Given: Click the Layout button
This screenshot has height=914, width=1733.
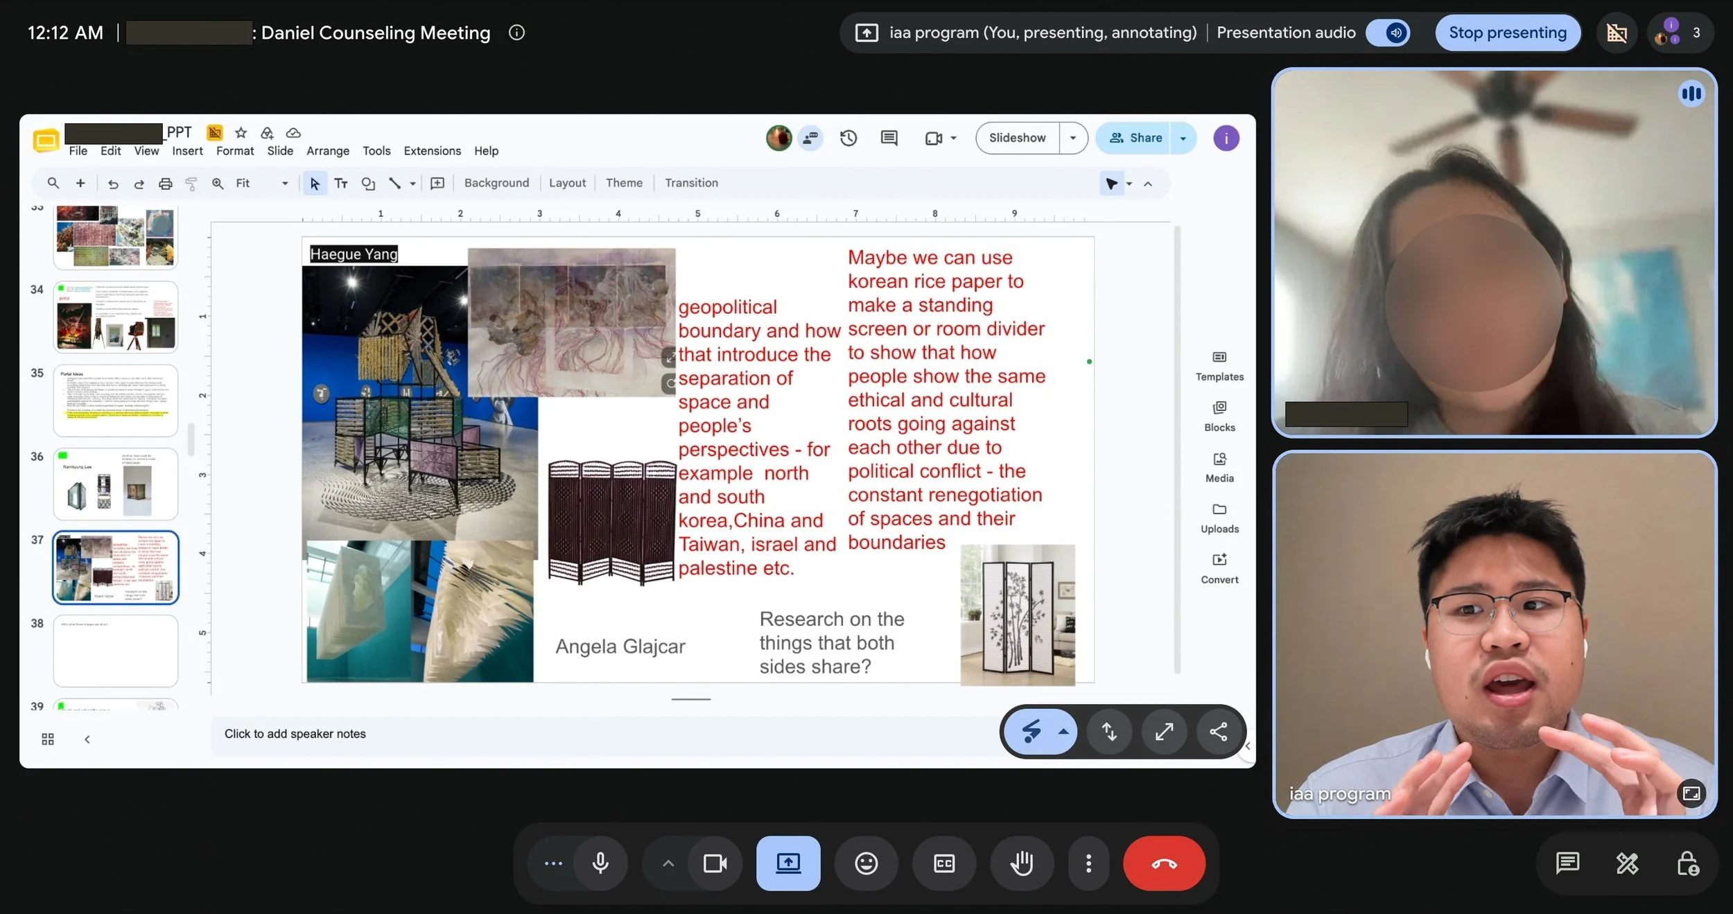Looking at the screenshot, I should pyautogui.click(x=567, y=183).
